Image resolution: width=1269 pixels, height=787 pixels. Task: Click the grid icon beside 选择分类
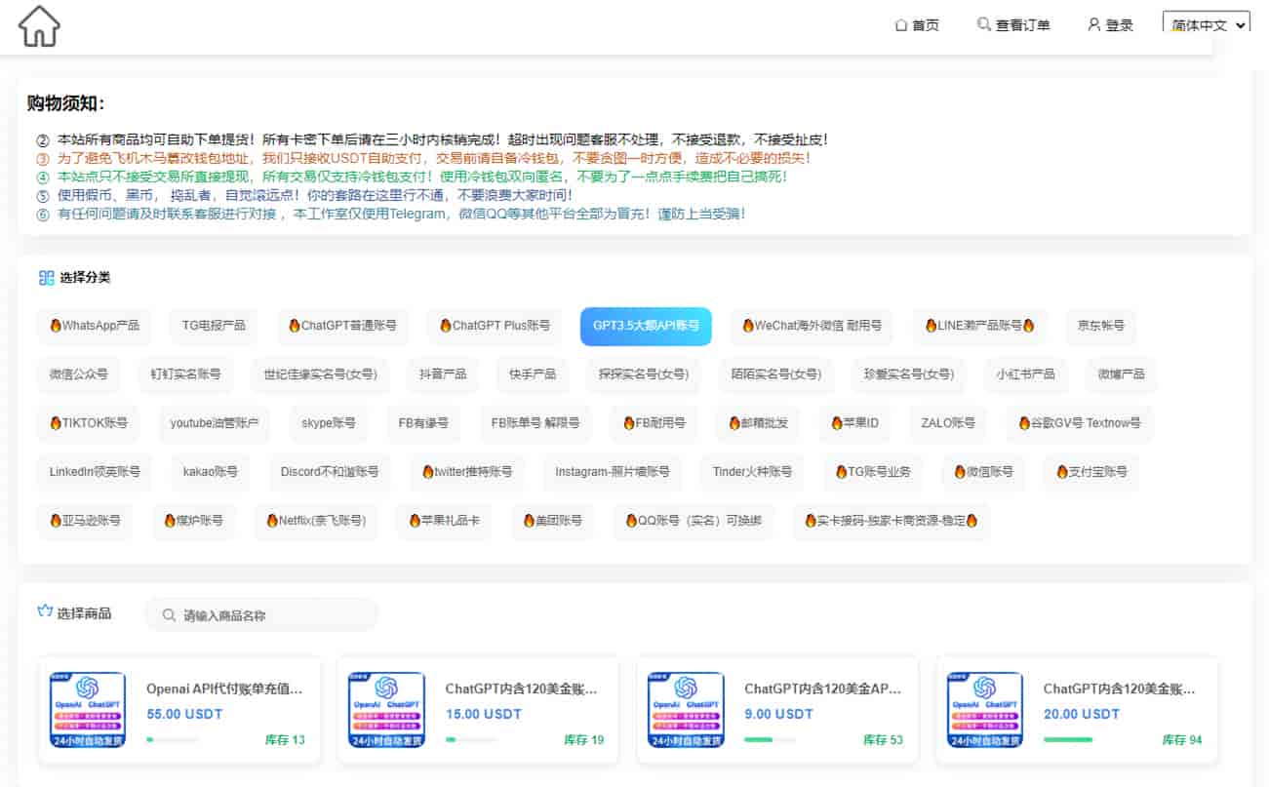point(46,278)
